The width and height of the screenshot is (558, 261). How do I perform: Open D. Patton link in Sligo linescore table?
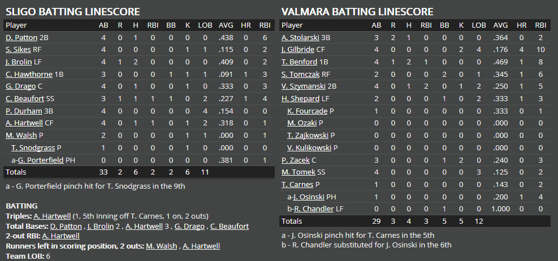point(21,37)
